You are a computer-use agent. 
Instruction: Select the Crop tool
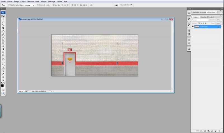point(3,28)
